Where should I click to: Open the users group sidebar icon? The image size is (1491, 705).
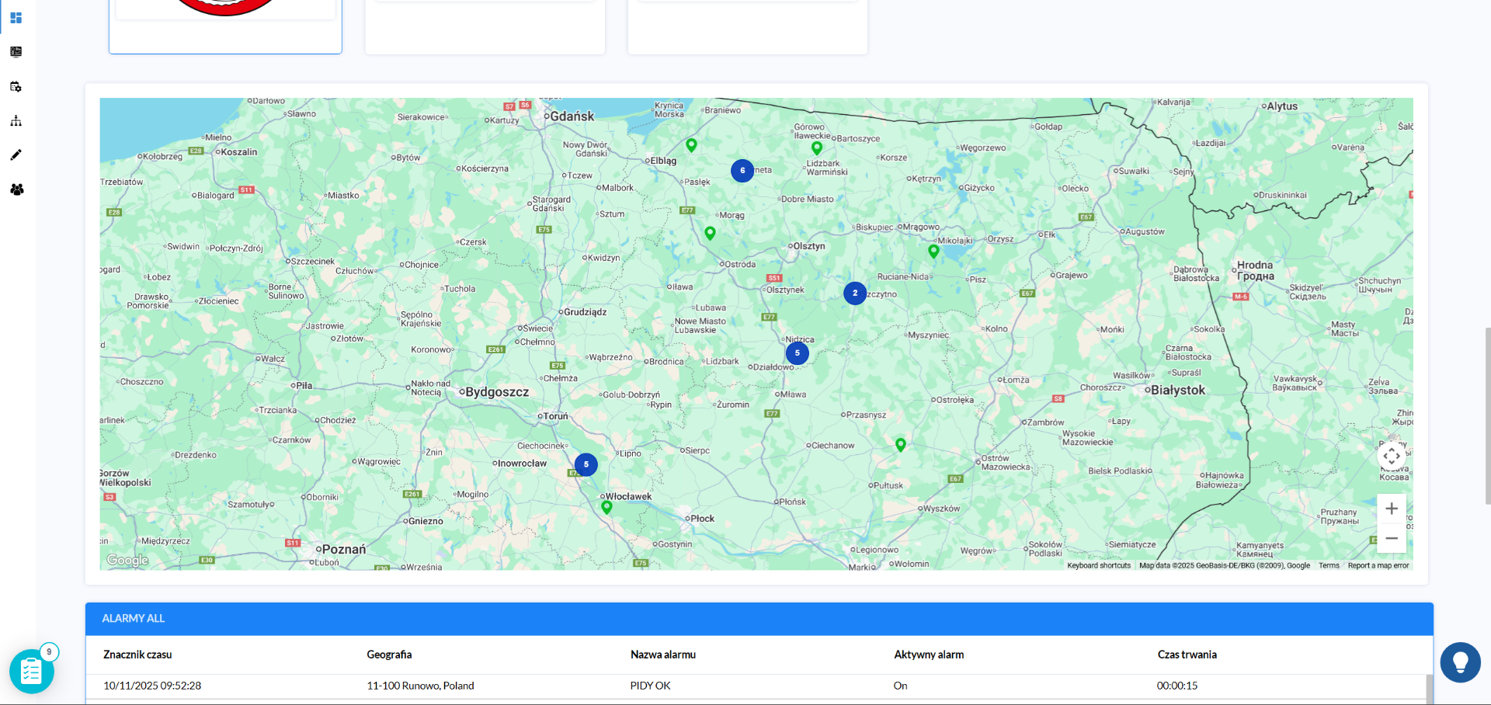16,189
